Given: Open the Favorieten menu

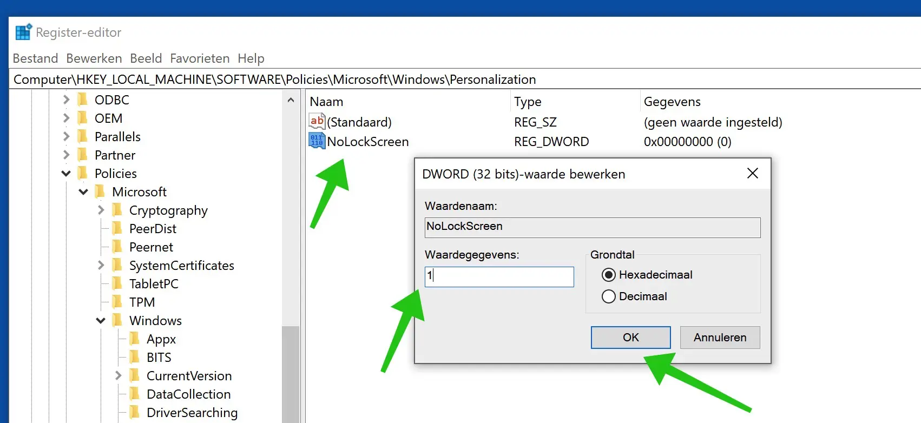Looking at the screenshot, I should (x=200, y=58).
